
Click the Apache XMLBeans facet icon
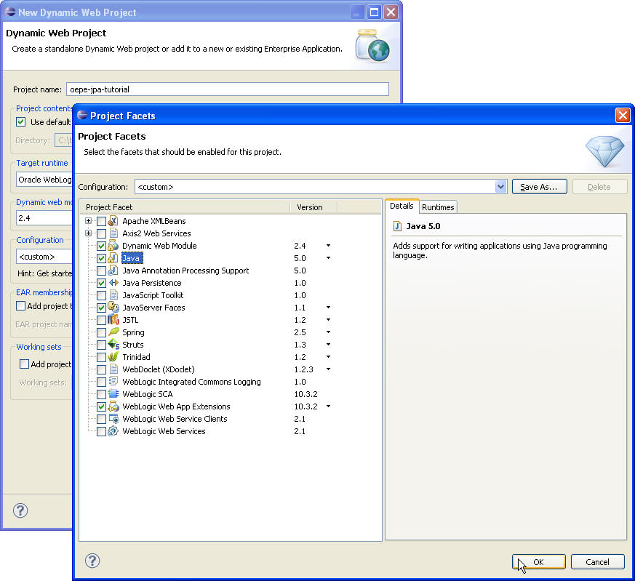click(x=113, y=221)
